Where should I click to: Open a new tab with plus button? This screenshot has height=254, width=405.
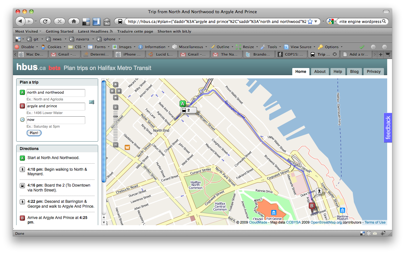(381, 54)
